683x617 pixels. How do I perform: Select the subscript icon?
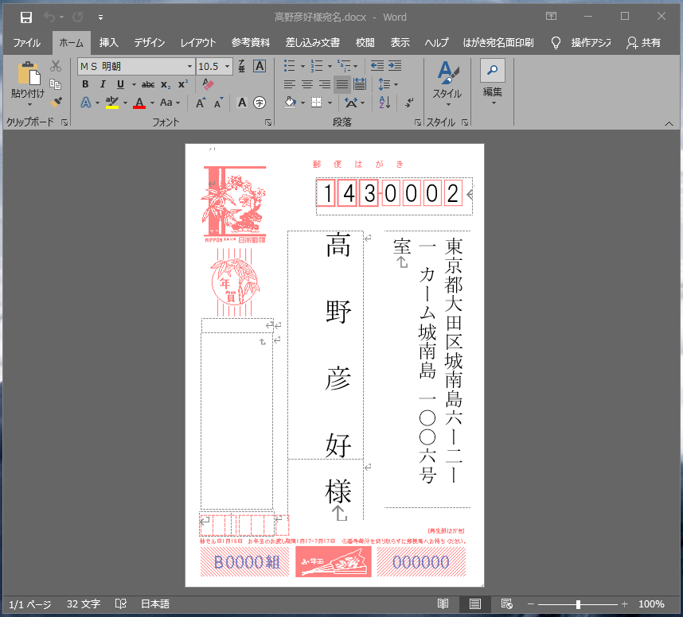(x=165, y=84)
